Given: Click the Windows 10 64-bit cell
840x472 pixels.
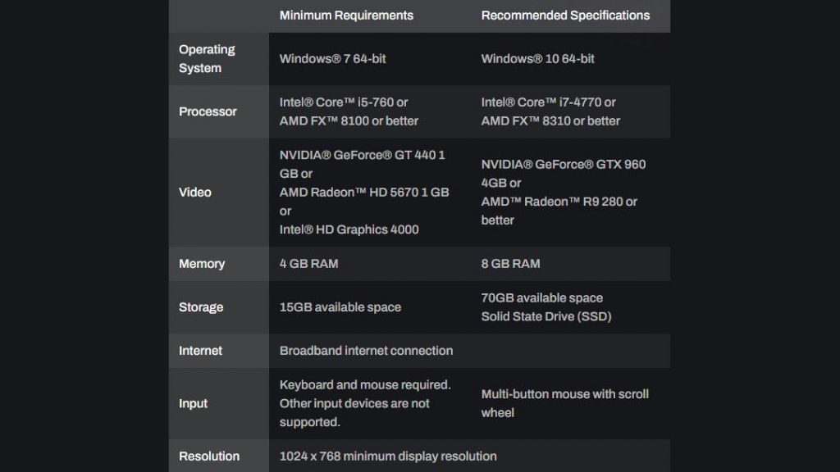Looking at the screenshot, I should tap(537, 59).
